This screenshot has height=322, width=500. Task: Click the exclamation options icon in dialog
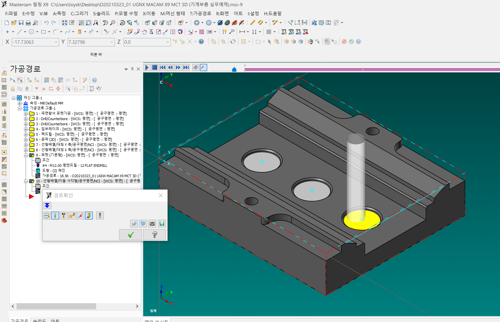click(x=100, y=215)
